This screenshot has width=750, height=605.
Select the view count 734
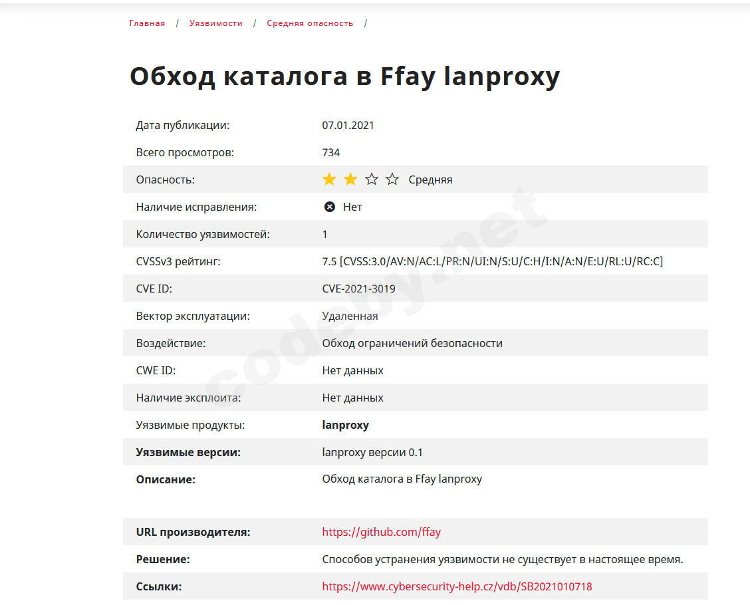point(330,152)
